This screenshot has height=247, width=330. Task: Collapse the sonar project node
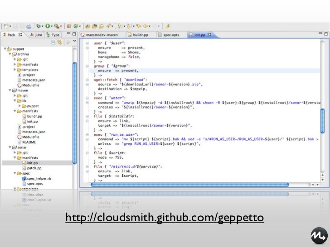[10, 147]
